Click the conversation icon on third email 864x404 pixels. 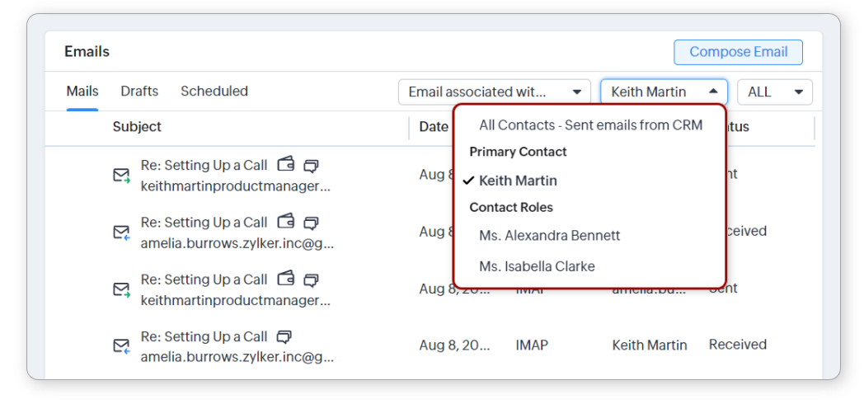coord(311,280)
